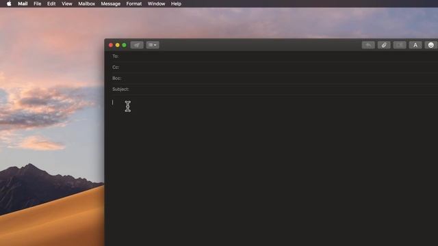Open the Mailbox menu
This screenshot has width=438, height=246.
click(87, 3)
